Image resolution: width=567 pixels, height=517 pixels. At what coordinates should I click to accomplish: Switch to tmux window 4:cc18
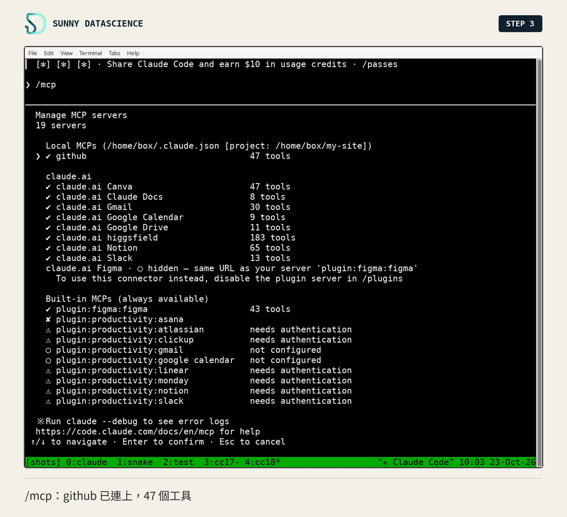pos(262,462)
